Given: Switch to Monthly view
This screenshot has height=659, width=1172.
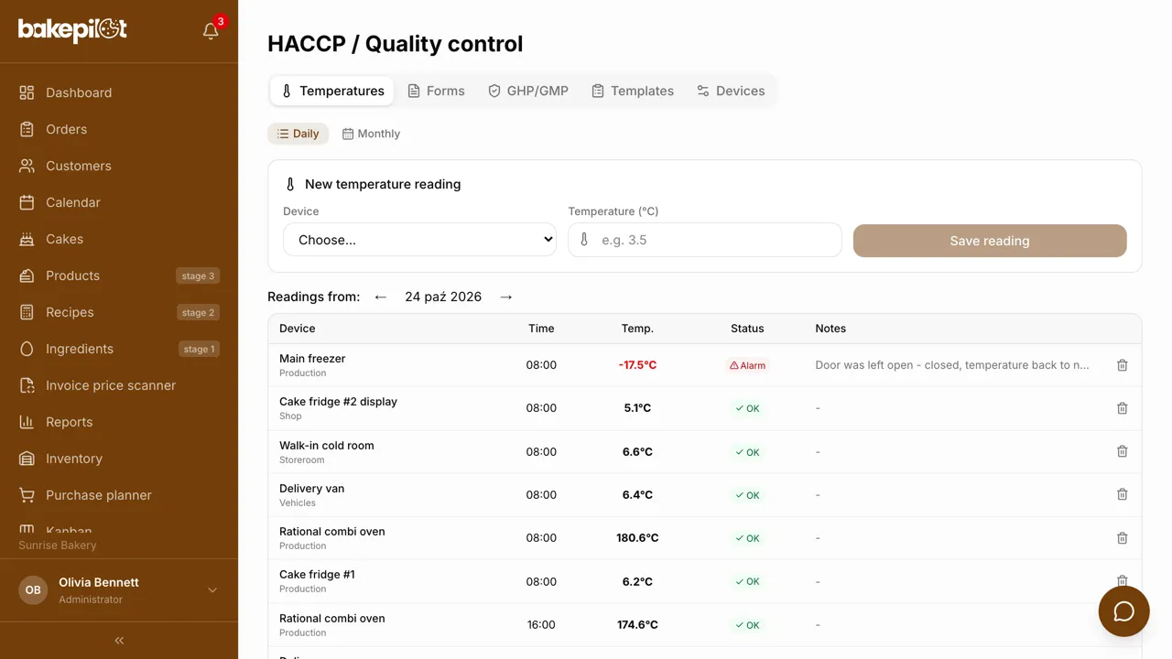Looking at the screenshot, I should click(371, 134).
